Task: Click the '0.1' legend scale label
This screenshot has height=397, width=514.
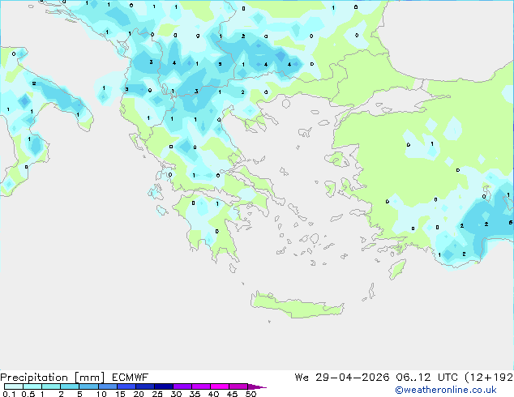Action: (x=9, y=394)
